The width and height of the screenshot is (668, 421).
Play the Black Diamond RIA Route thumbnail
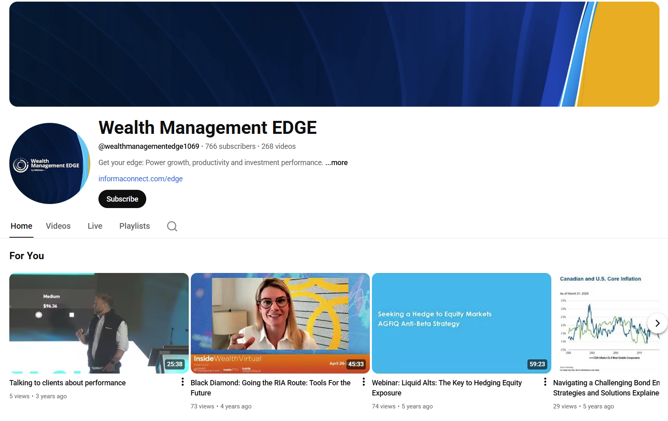[x=280, y=323]
